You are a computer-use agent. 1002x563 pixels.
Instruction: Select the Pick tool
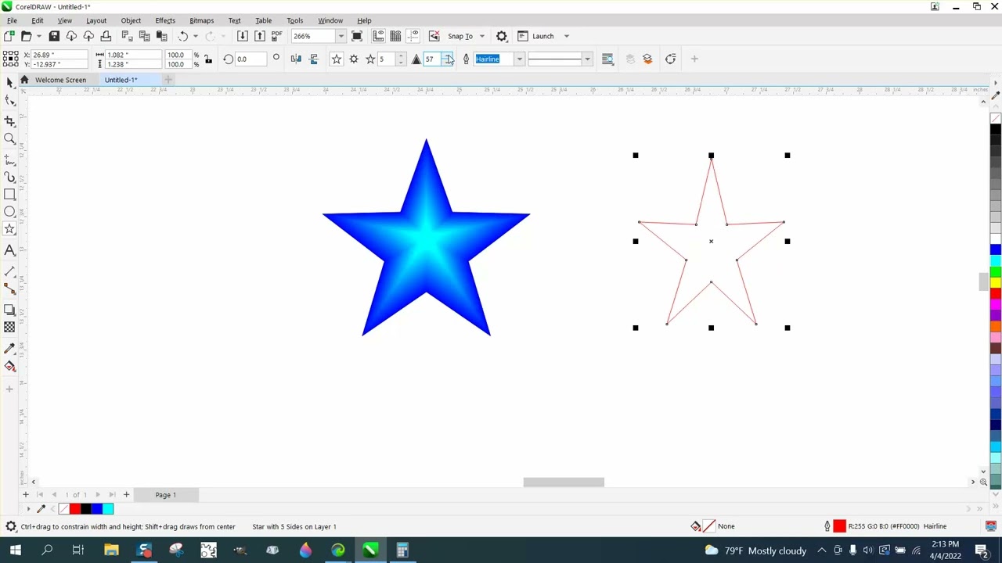pos(9,83)
